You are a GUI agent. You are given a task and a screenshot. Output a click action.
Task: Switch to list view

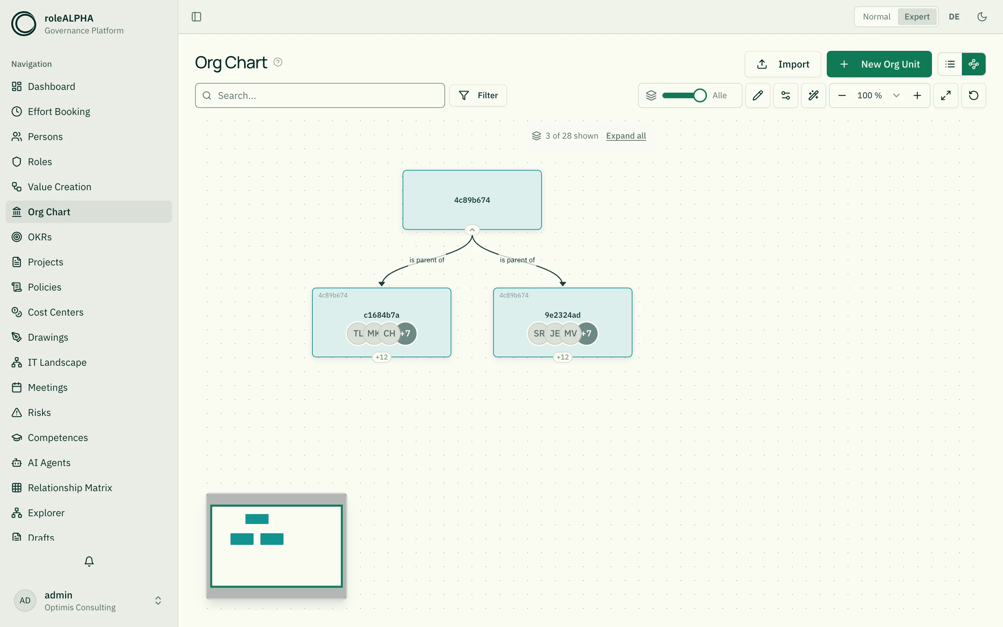pos(950,64)
